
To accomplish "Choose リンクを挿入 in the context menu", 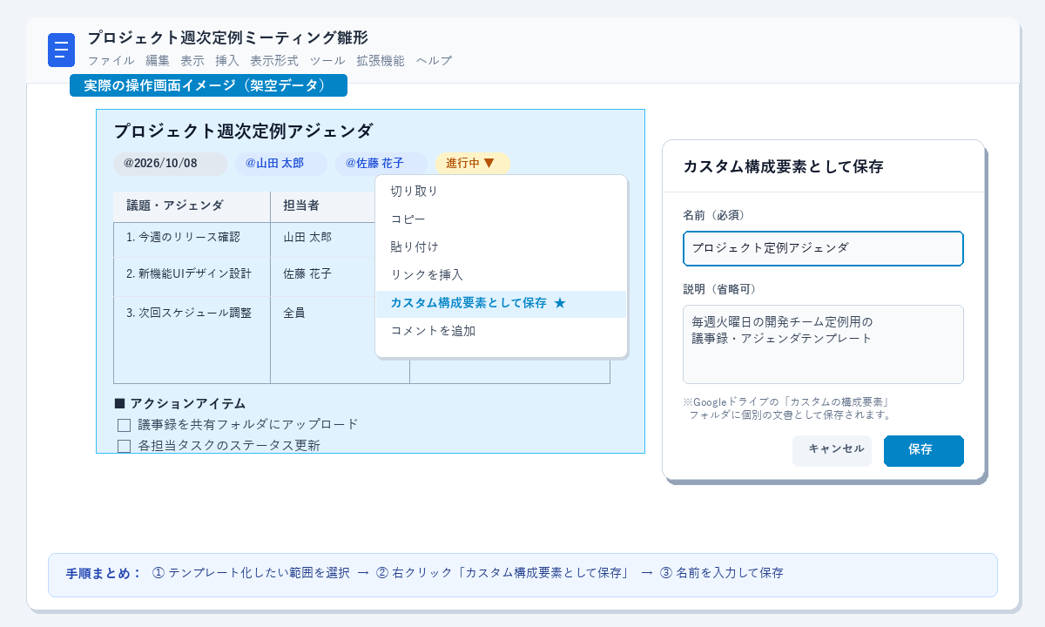I will coord(501,275).
